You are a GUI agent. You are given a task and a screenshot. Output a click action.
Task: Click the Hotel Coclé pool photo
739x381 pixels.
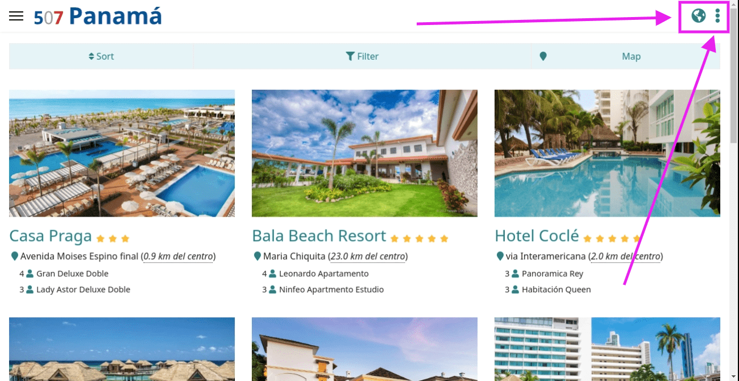click(x=607, y=153)
